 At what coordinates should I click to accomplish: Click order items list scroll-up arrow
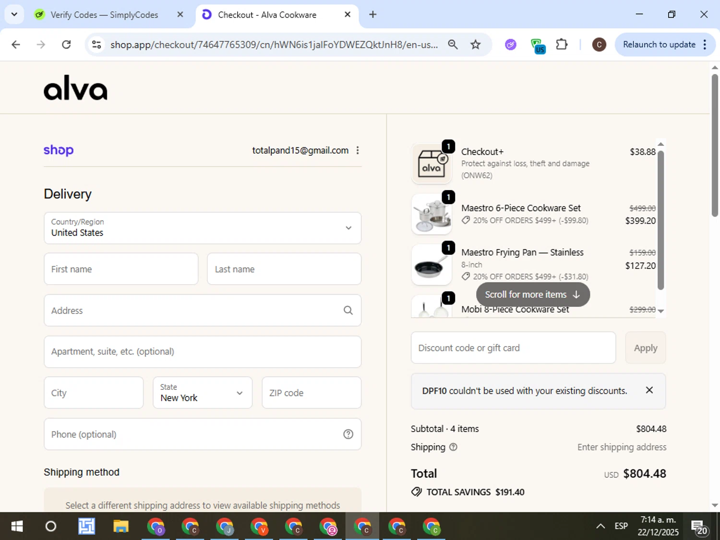(x=661, y=144)
